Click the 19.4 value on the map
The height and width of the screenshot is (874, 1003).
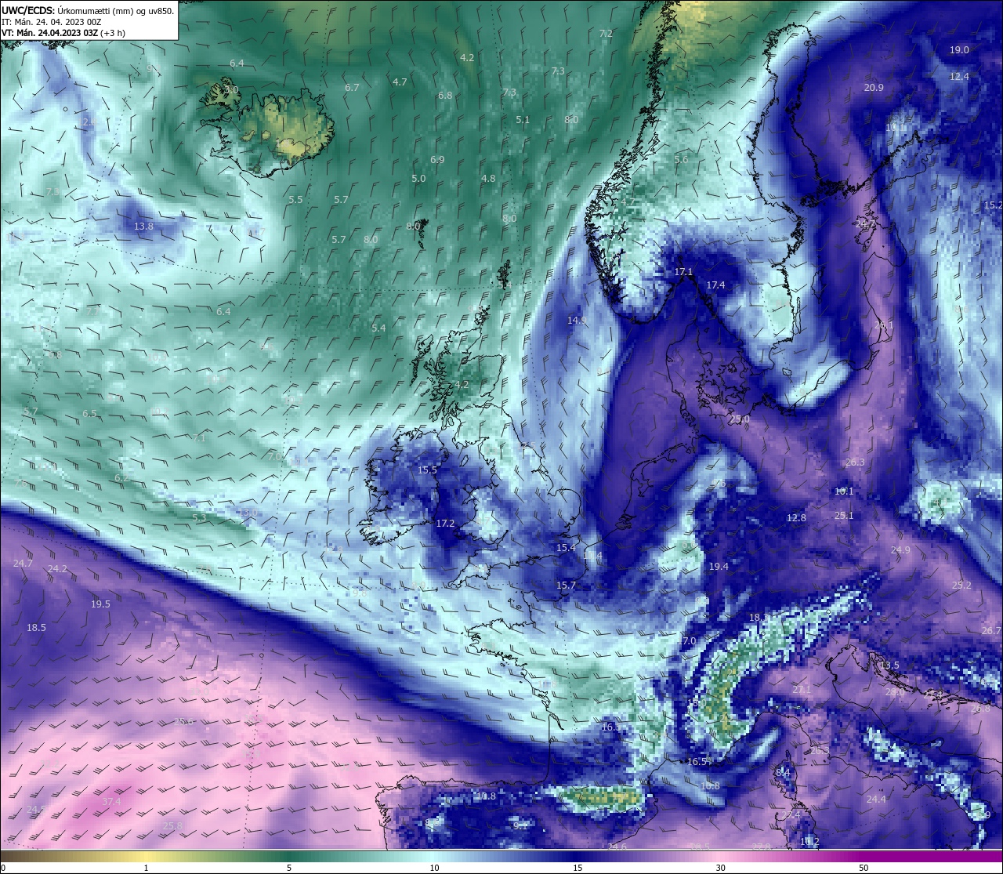pos(719,567)
